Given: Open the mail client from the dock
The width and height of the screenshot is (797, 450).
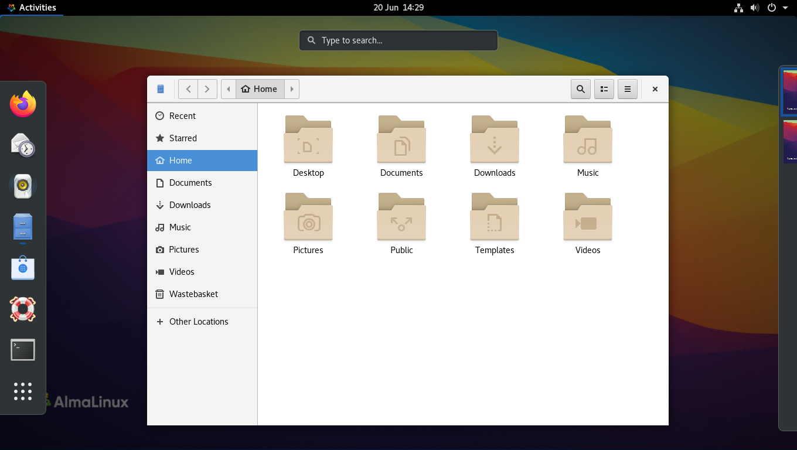Looking at the screenshot, I should click(x=22, y=146).
